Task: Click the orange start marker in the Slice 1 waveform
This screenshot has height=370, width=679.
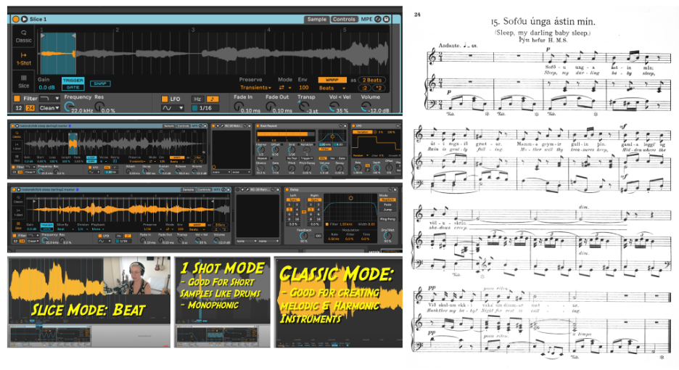Action: pyautogui.click(x=43, y=36)
